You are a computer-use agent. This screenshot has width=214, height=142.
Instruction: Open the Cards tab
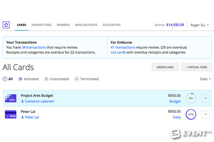pyautogui.click(x=21, y=25)
